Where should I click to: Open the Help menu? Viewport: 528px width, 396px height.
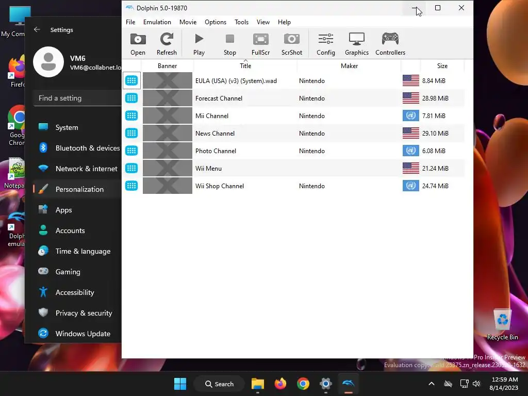284,22
